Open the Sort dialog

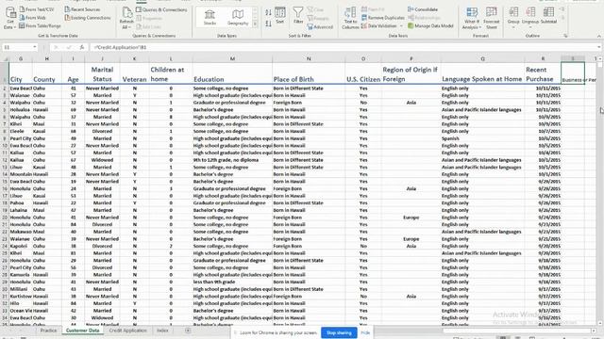pos(280,16)
